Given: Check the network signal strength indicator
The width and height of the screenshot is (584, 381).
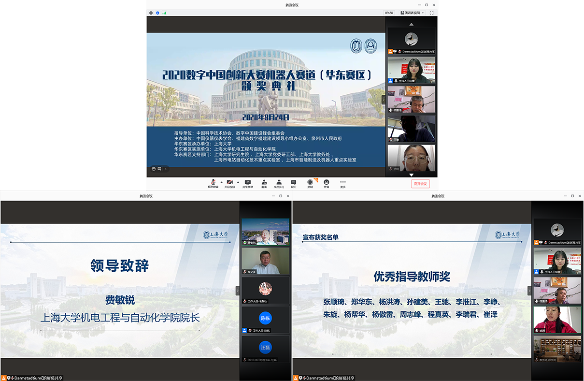Looking at the screenshot, I should tap(164, 13).
